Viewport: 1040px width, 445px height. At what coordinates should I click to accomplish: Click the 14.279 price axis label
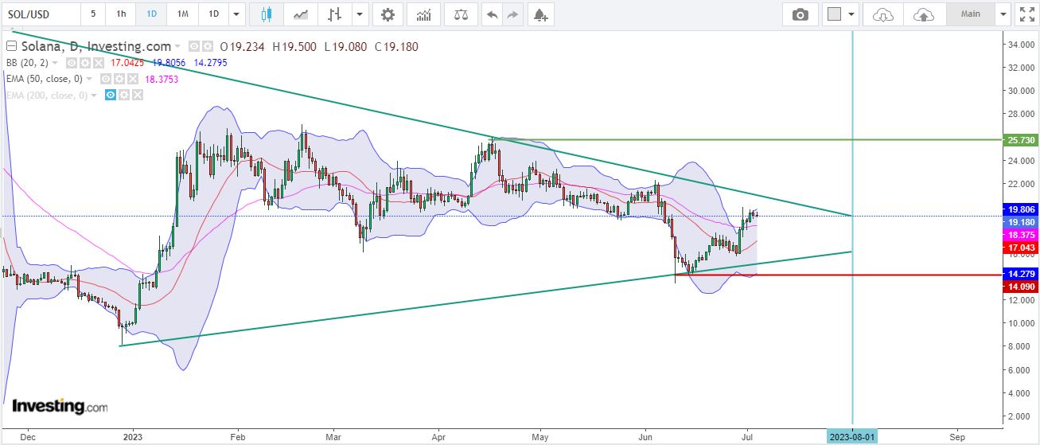coord(1021,275)
